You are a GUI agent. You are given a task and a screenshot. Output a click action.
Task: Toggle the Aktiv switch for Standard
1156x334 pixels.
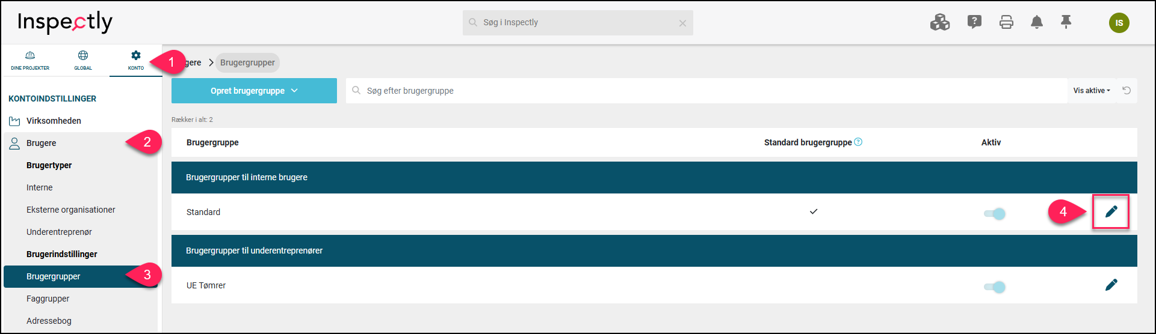tap(995, 213)
